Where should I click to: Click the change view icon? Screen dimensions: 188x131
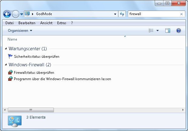coord(151,31)
